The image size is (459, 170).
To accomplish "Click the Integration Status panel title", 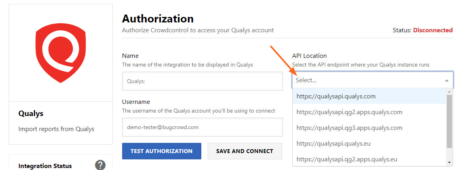I will click(45, 166).
